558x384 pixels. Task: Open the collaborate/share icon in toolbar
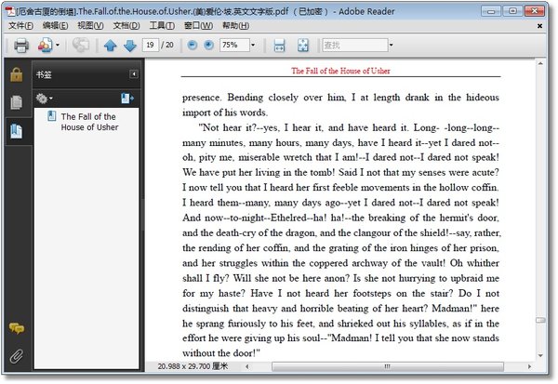pos(46,46)
